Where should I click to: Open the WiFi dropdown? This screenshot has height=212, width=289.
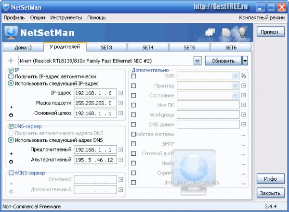235,76
